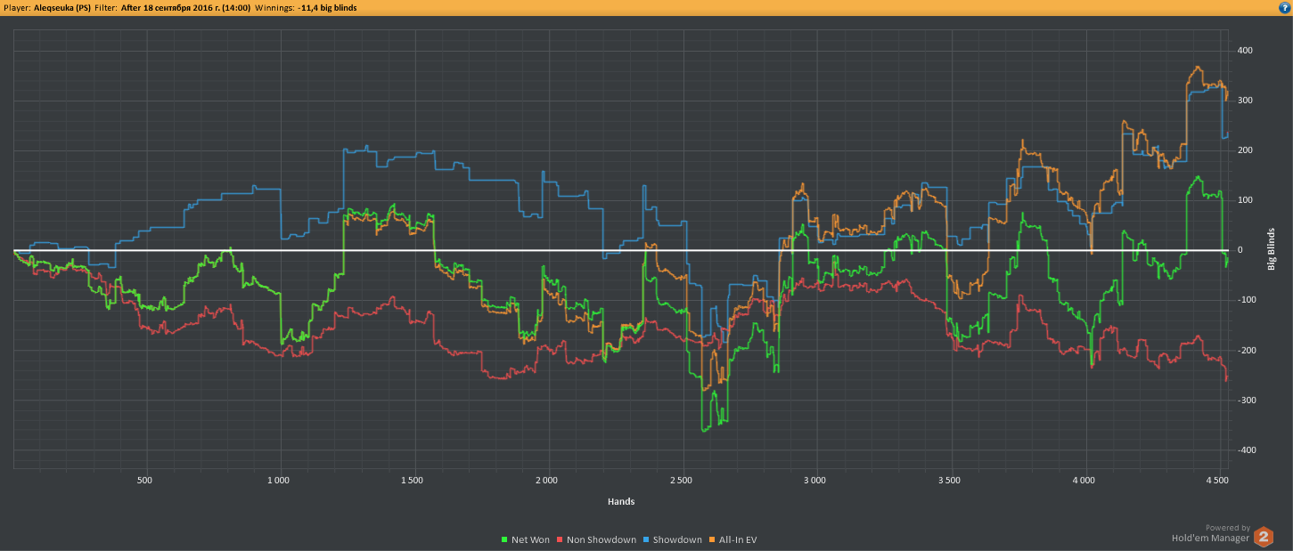Click the blue Showdown legend square
1293x551 pixels.
point(647,539)
